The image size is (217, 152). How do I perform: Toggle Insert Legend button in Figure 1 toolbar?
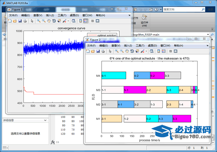click(86, 21)
